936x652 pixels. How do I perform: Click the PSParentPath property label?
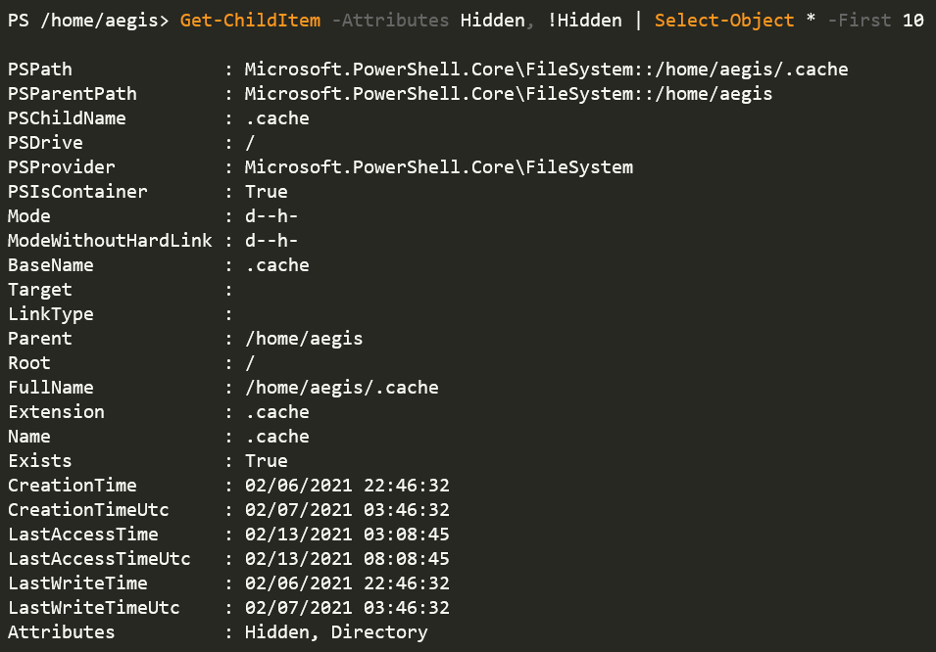(73, 94)
